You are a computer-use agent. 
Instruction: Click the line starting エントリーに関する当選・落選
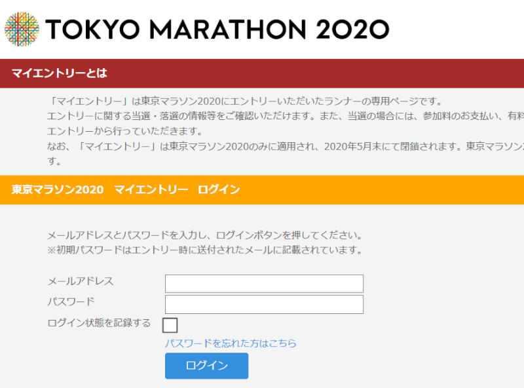click(286, 116)
